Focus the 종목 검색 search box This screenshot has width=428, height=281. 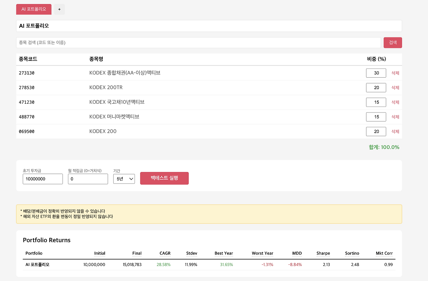198,42
